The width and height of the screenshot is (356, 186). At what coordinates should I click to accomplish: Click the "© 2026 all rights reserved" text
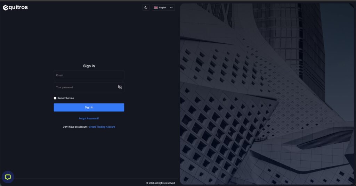161,183
